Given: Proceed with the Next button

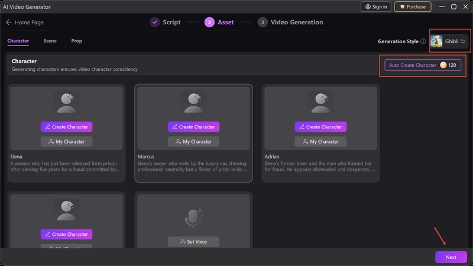Looking at the screenshot, I should click(x=451, y=257).
